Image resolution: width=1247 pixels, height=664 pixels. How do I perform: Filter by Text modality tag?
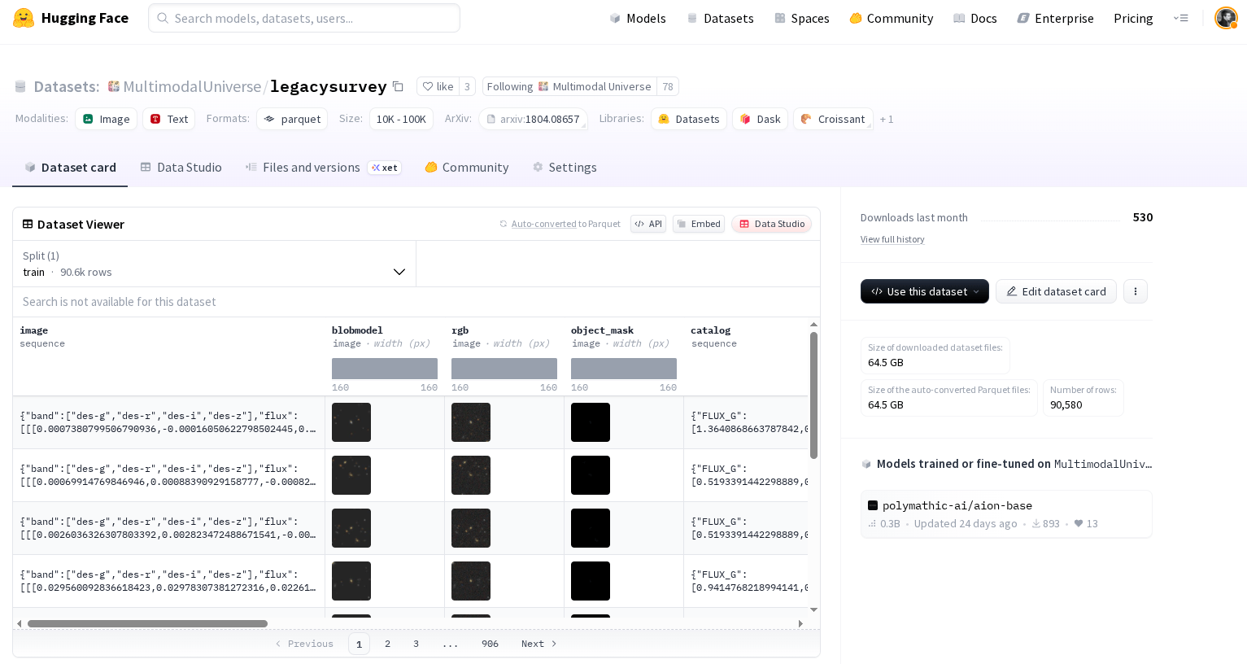[168, 119]
